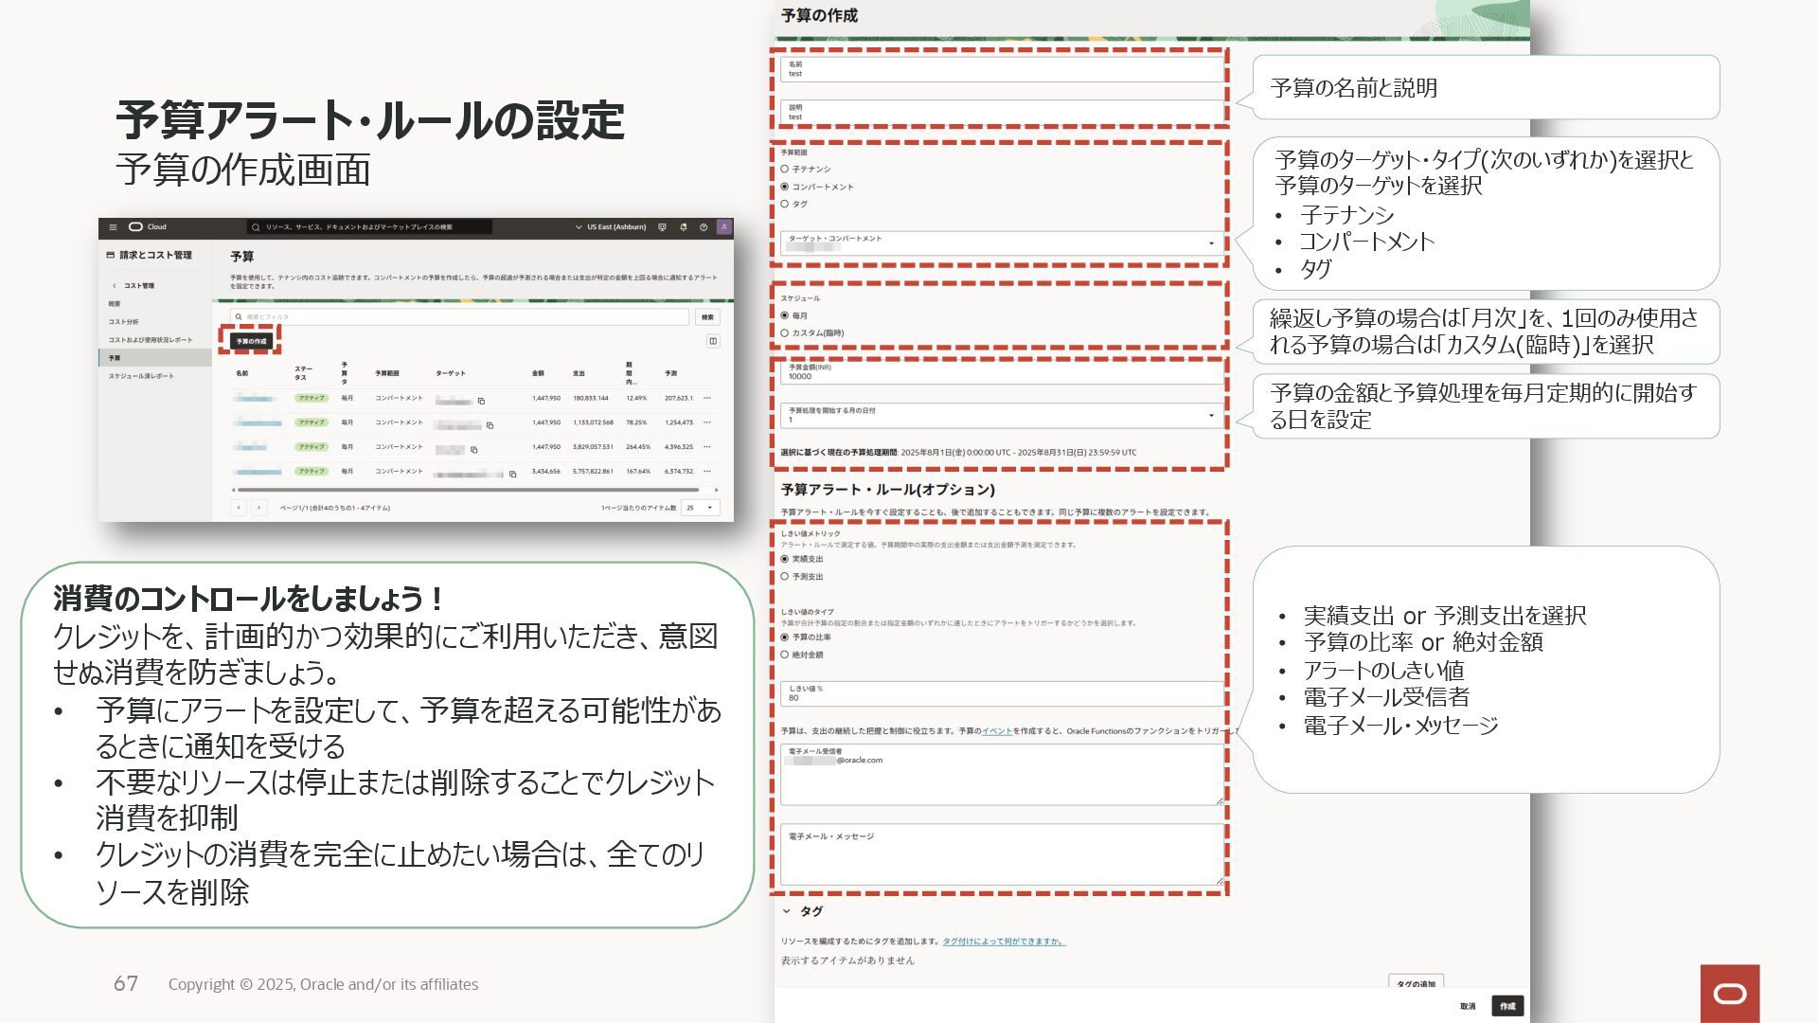
Task: Click the Cloud Shell developer tools icon
Action: pyautogui.click(x=662, y=227)
